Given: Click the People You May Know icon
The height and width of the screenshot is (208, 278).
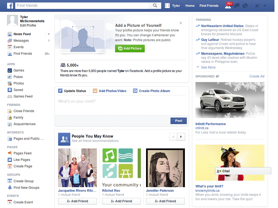Looking at the screenshot, I should (x=64, y=139).
